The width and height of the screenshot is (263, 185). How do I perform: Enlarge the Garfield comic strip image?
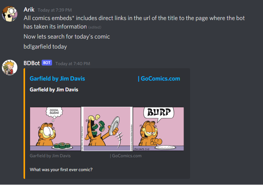pos(107,129)
